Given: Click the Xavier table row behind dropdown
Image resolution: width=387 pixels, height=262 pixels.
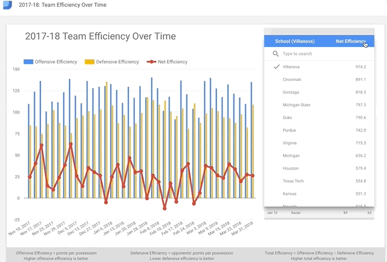Looking at the screenshot, I should (x=319, y=212).
